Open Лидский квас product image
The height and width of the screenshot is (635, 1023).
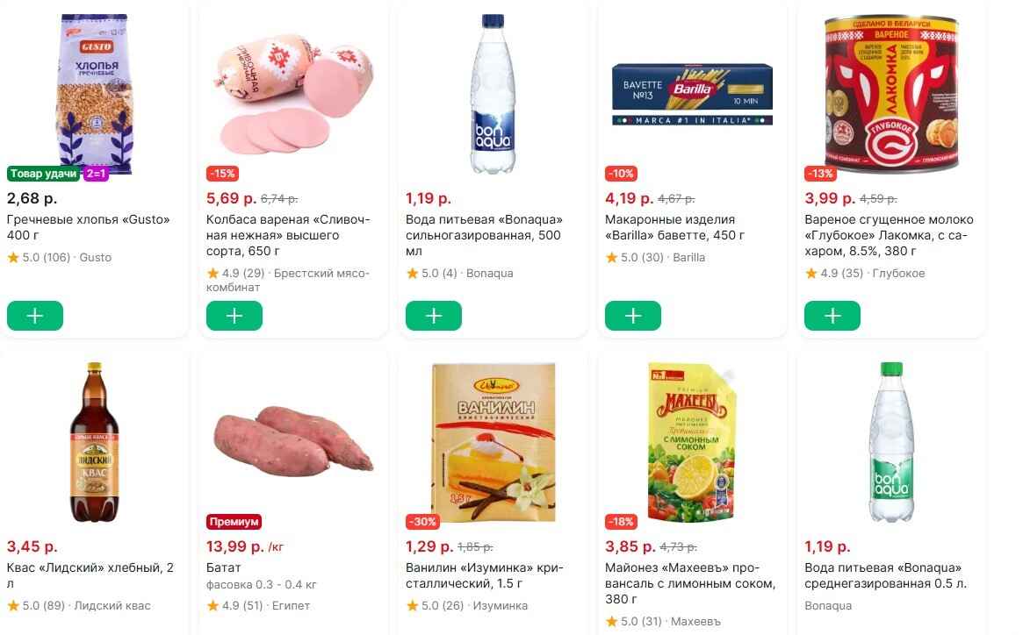94,441
